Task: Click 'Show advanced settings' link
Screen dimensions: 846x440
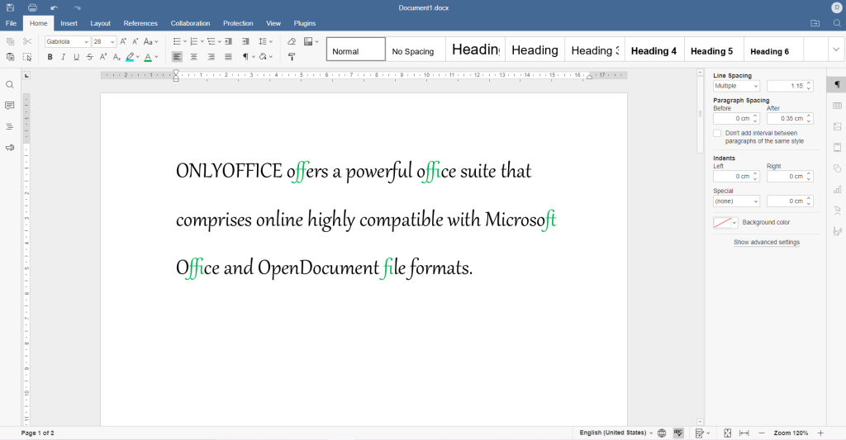Action: coord(767,242)
